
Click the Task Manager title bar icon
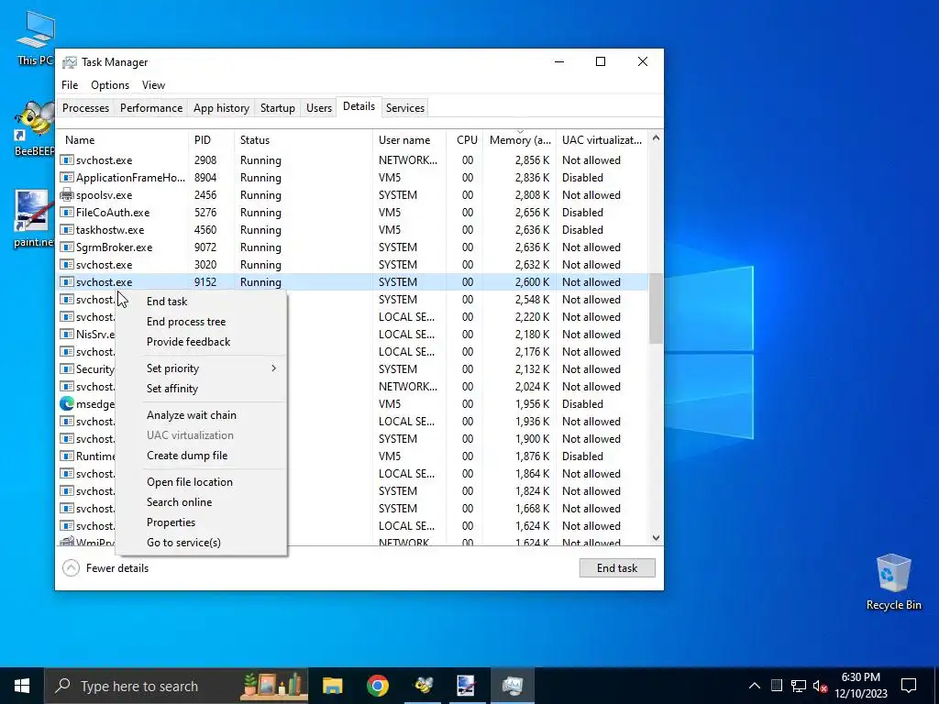coord(70,62)
